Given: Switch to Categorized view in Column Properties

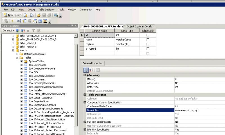Looking at the screenshot, I should click(86, 70).
